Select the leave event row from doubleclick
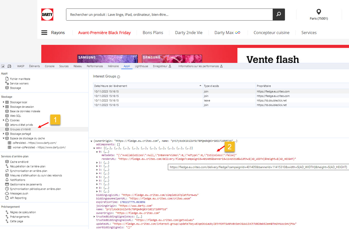 [221, 100]
